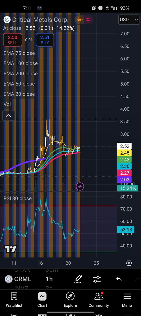Viewport: 141px width, 316px height.
Task: Tap the purple lightning bolt event icon
Action: pyautogui.click(x=80, y=187)
